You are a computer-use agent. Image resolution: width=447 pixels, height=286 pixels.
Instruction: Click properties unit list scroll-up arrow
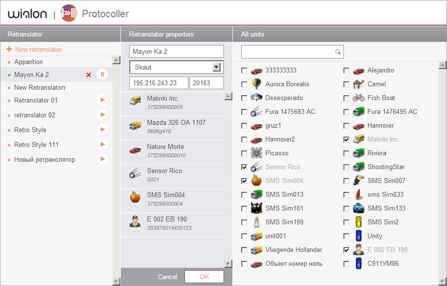228,96
